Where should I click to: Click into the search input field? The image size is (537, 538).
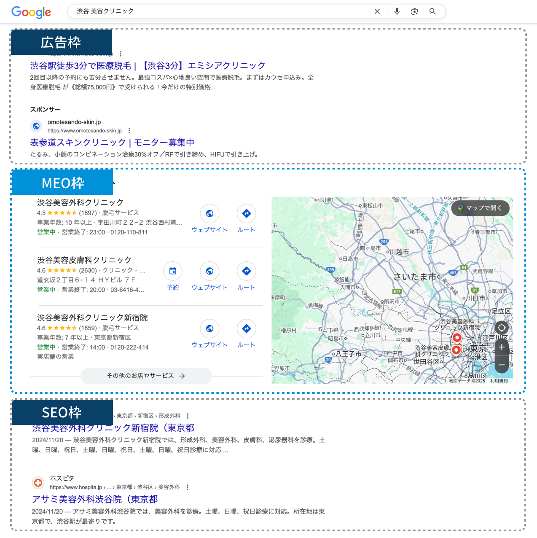pyautogui.click(x=219, y=11)
